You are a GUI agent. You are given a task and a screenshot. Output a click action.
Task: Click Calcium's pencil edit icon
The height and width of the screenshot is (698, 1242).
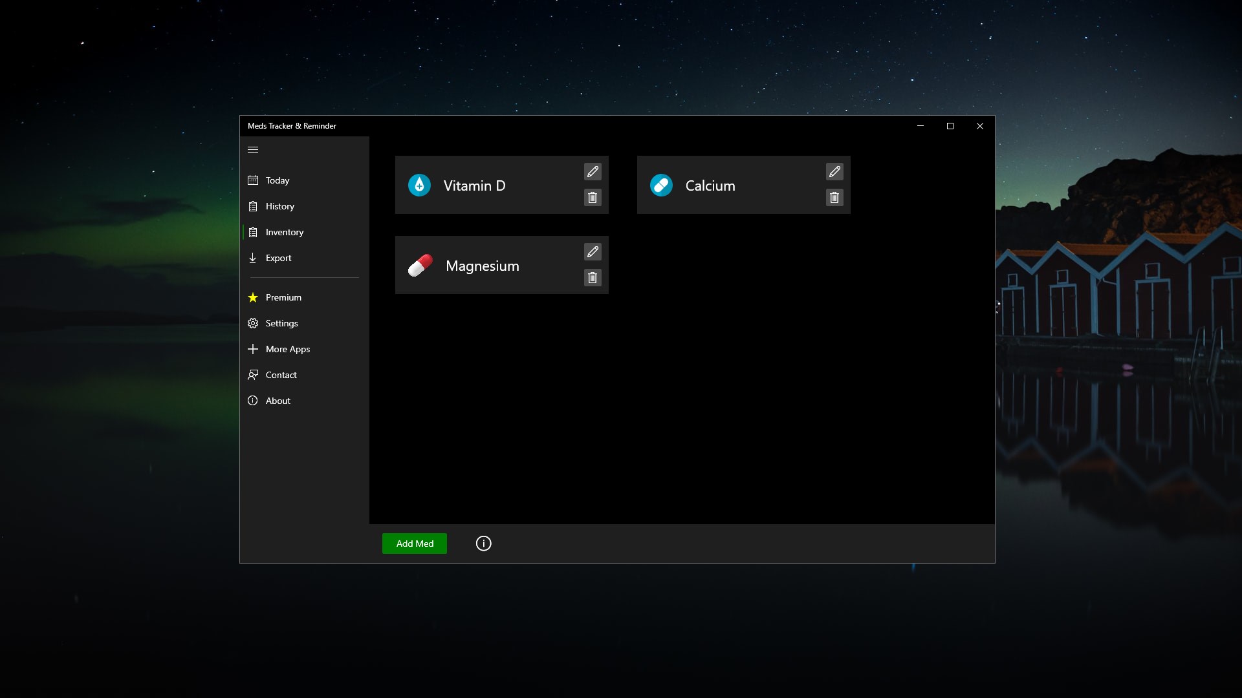[x=834, y=172]
